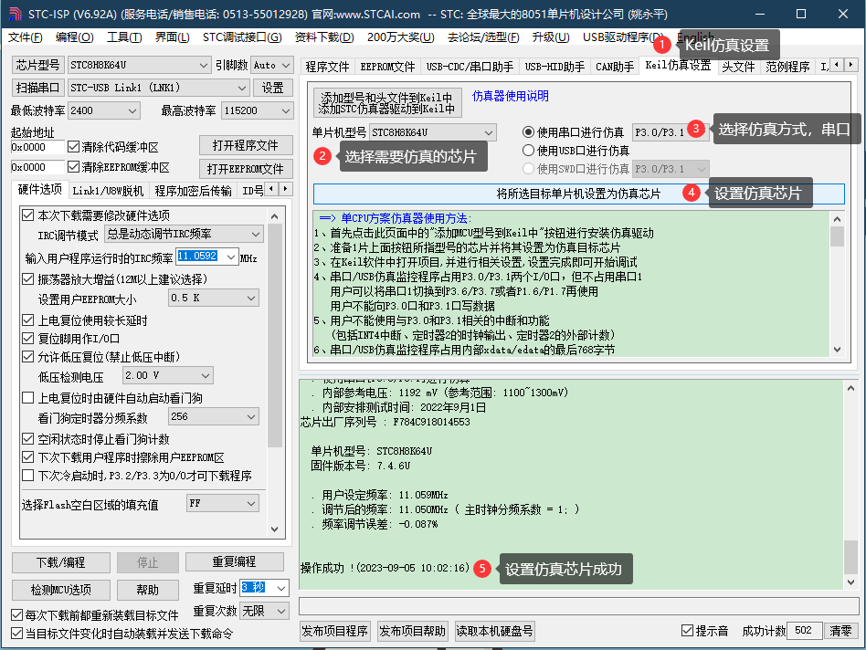Toggle 振荡器放大增益 checkbox

pyautogui.click(x=27, y=279)
